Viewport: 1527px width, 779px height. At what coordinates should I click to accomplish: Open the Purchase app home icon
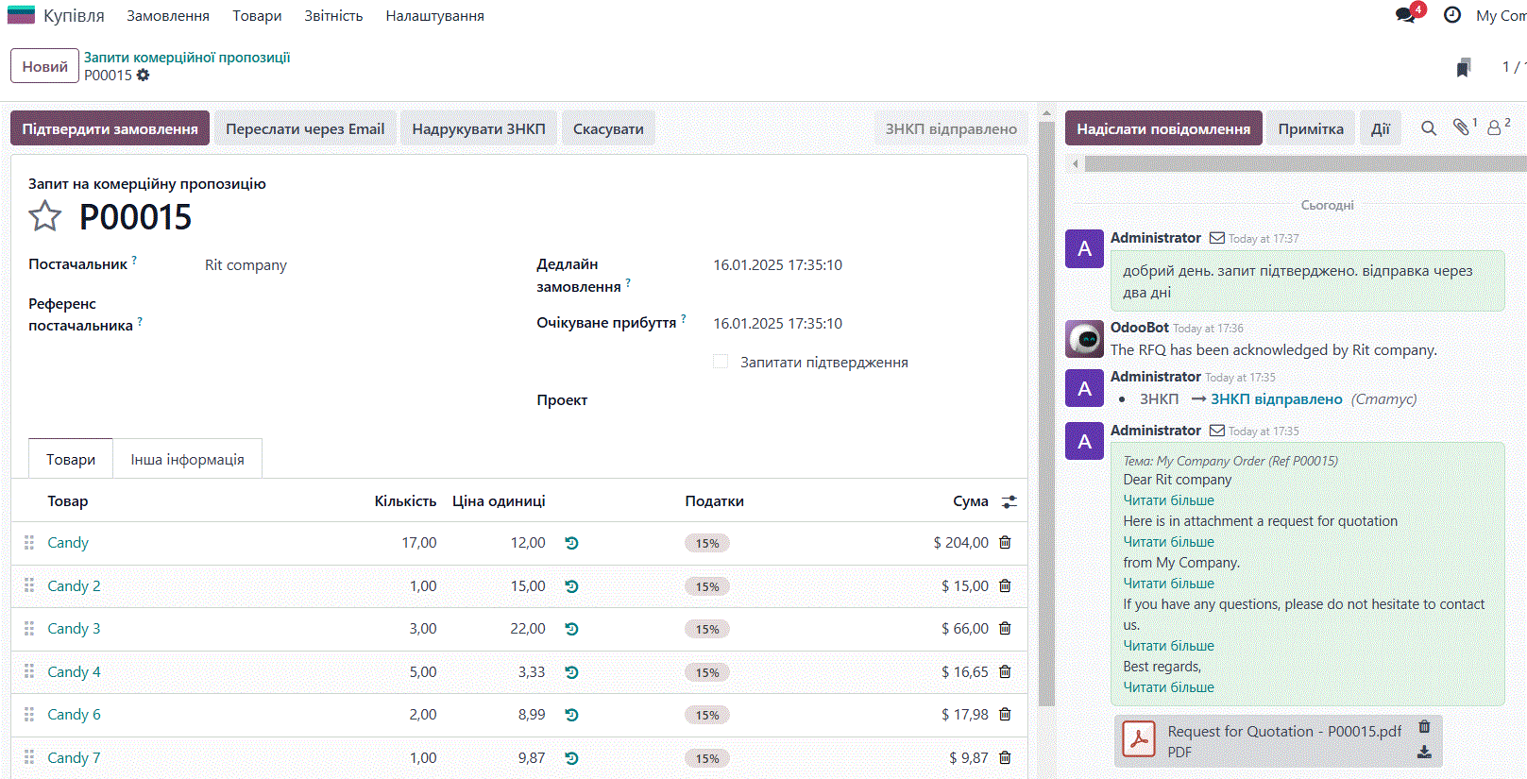tap(21, 15)
